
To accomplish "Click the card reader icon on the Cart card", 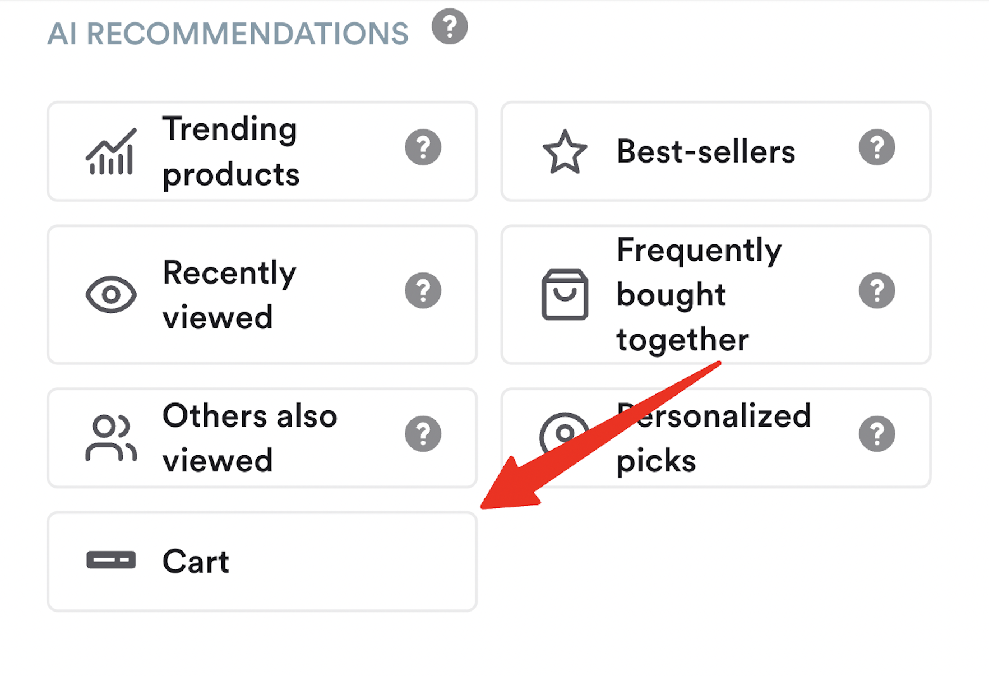I will 112,561.
